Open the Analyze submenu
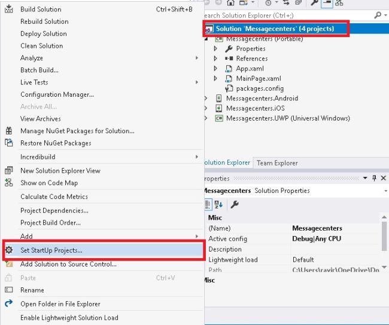 point(102,58)
